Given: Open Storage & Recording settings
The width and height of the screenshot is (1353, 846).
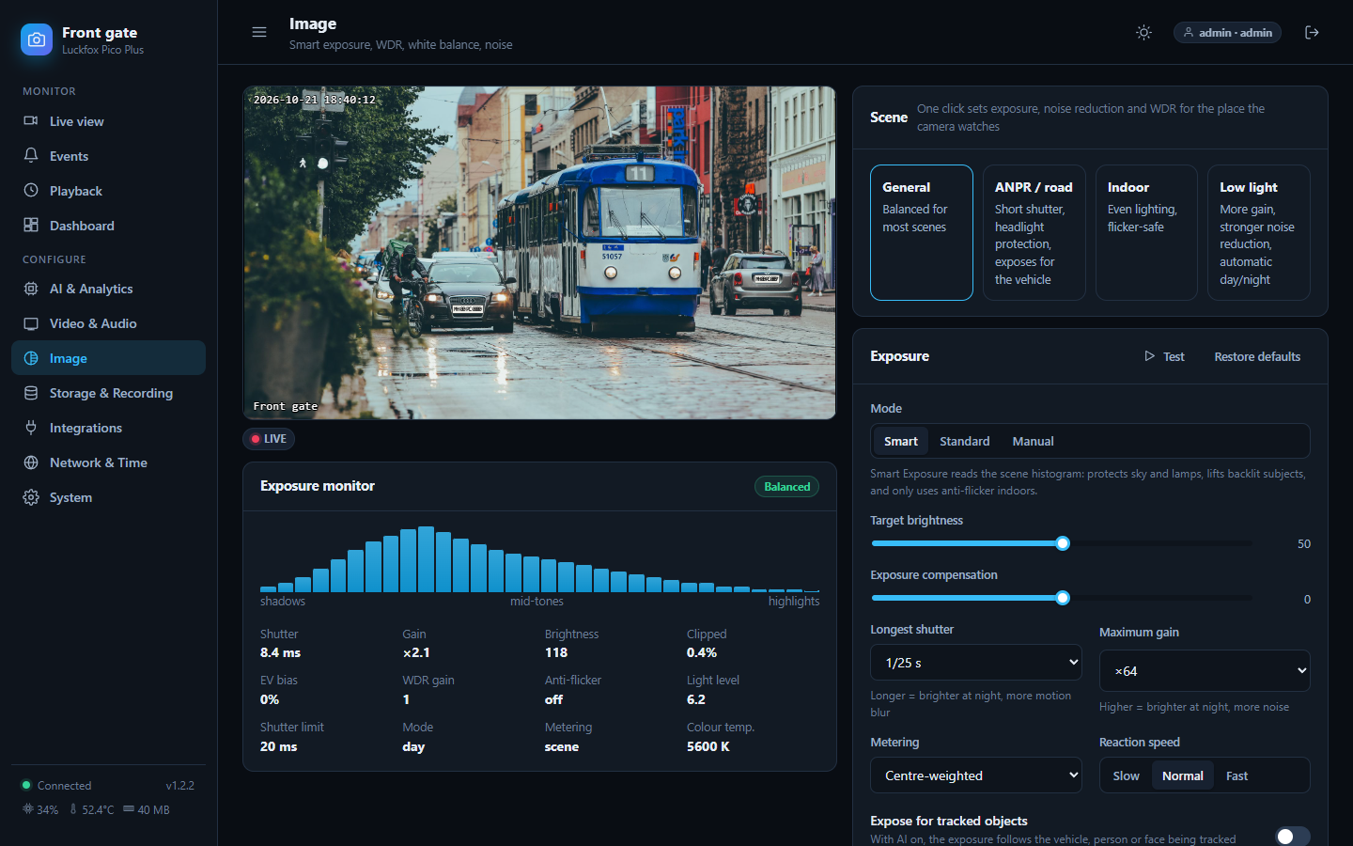Looking at the screenshot, I should 108,393.
